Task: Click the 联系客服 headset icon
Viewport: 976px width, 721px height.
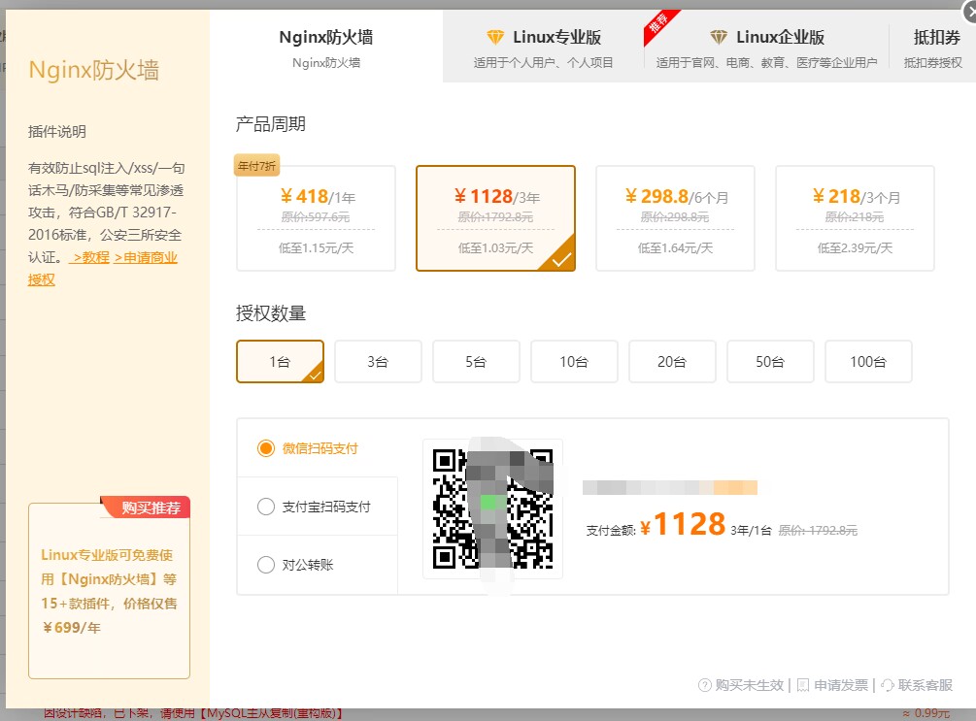Action: pos(888,685)
